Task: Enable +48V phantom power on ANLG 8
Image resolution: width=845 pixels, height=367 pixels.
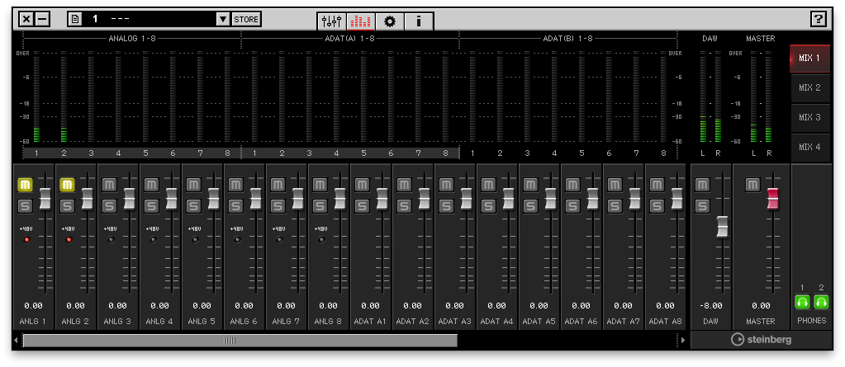Action: 321,239
